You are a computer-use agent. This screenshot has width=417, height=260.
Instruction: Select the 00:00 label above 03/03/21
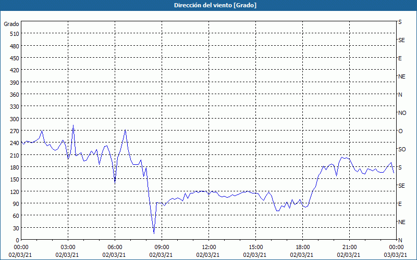tap(396, 248)
